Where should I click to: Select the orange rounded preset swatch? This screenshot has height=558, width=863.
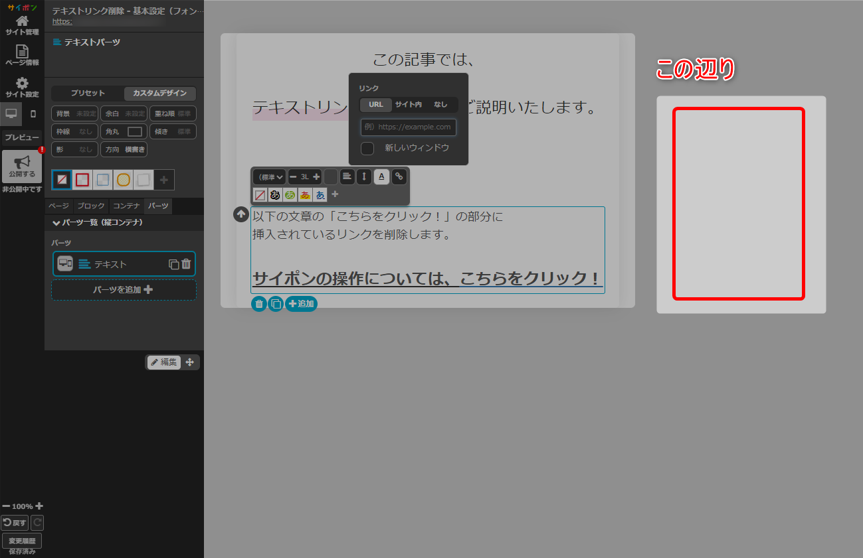coord(123,180)
